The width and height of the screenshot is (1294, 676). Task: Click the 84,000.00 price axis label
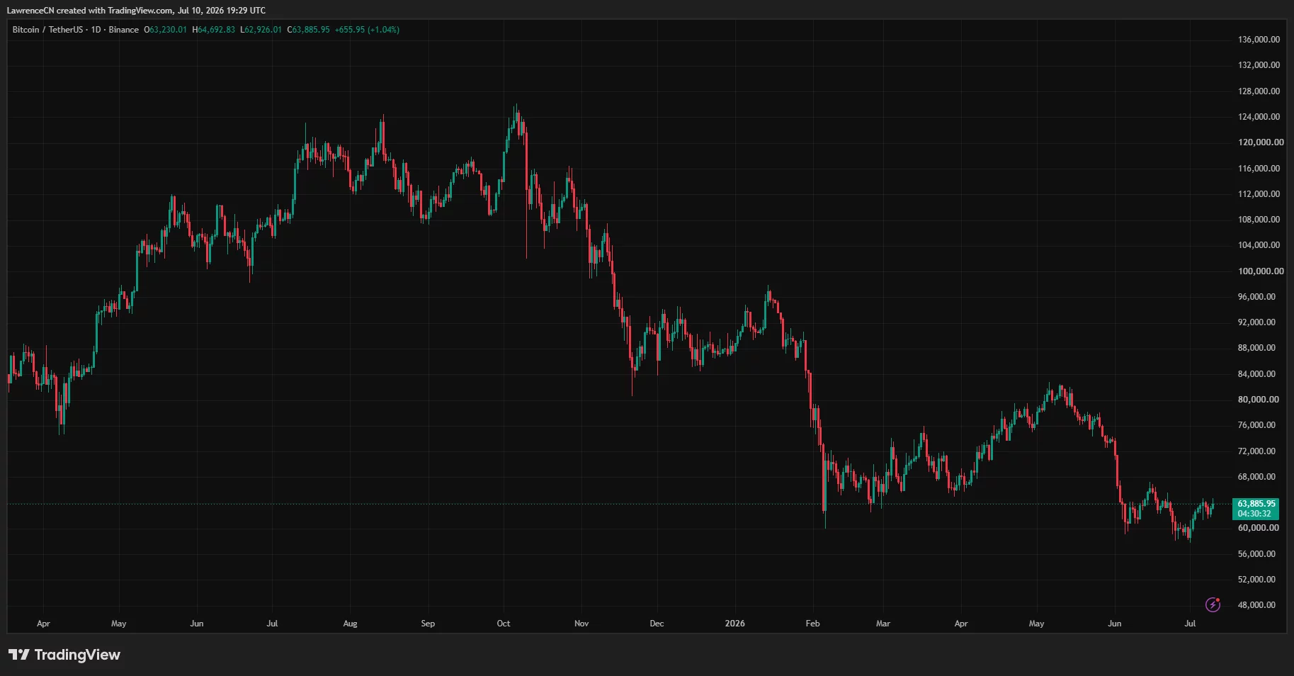click(x=1256, y=374)
